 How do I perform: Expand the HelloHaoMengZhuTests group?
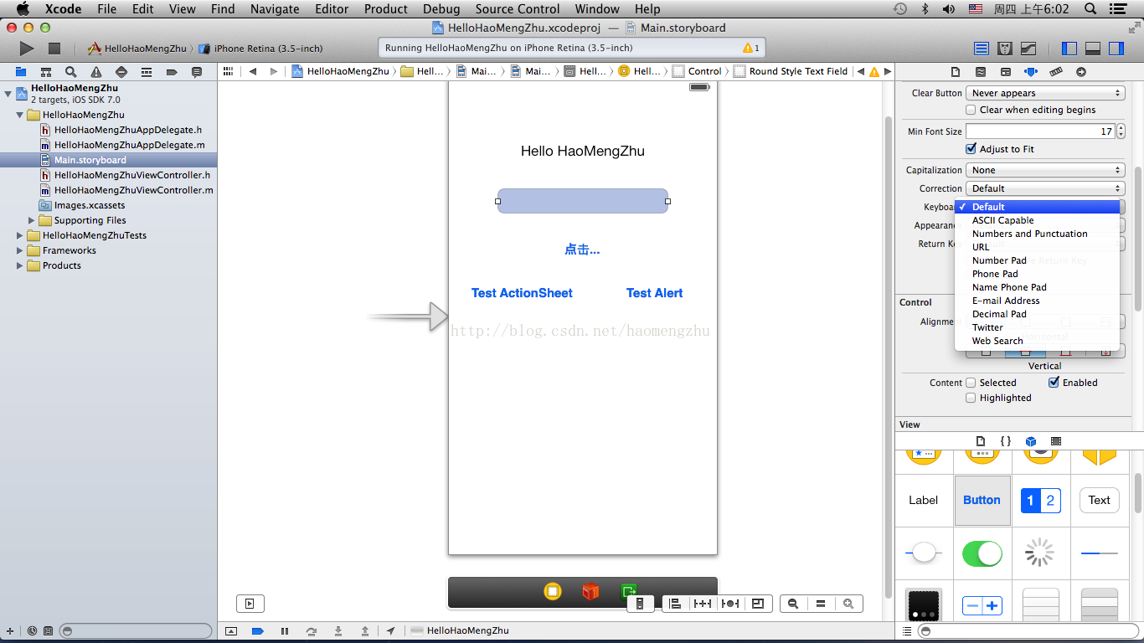(20, 235)
